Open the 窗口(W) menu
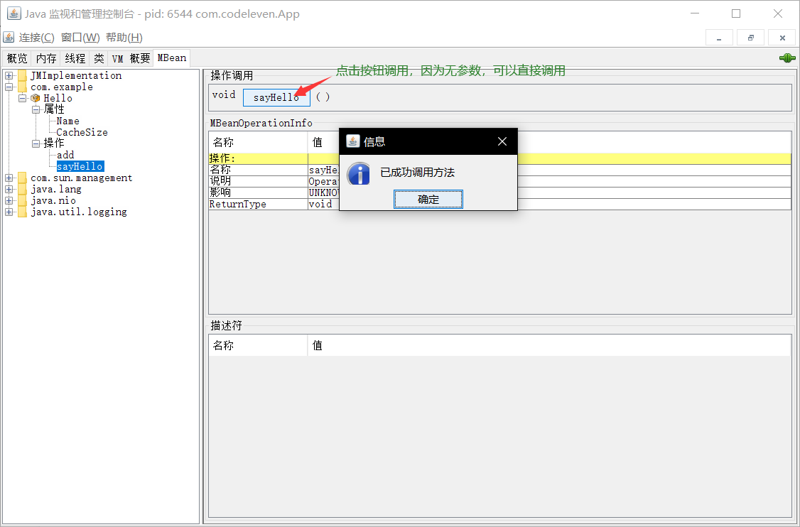Viewport: 800px width, 527px height. point(80,38)
